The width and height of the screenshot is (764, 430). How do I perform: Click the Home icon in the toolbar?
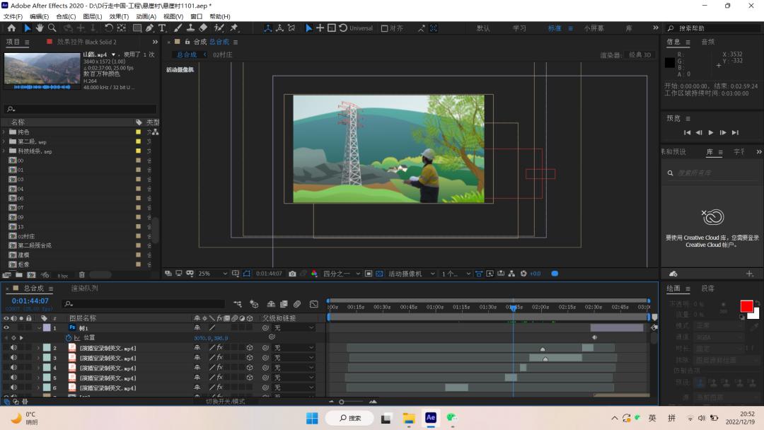pos(11,28)
